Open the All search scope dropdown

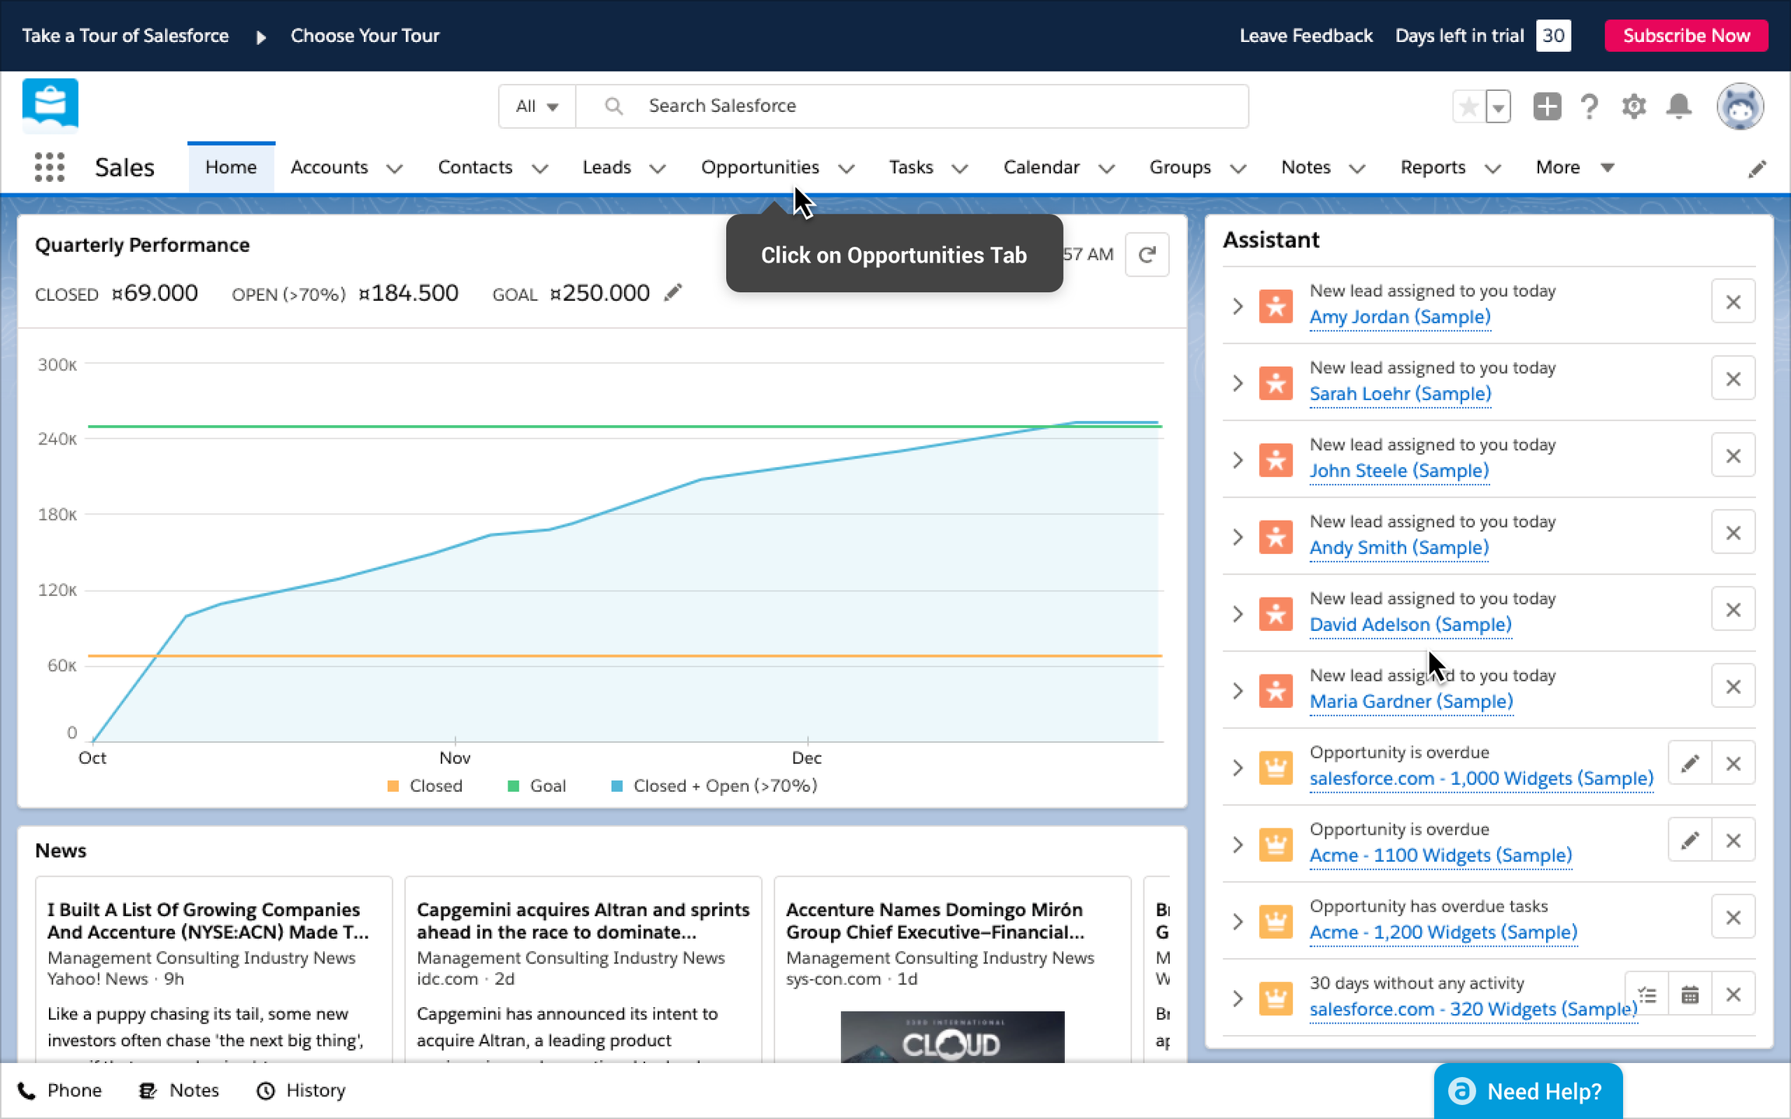pos(537,106)
